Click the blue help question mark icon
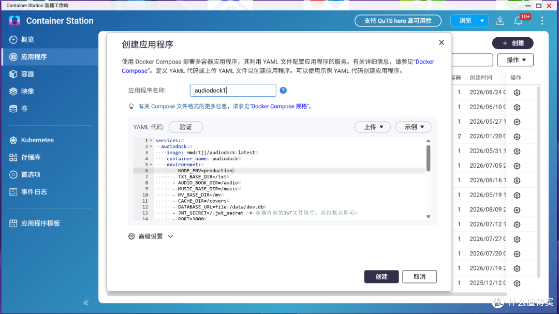 coord(283,90)
